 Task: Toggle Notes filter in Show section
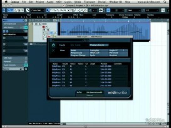(x=80, y=50)
